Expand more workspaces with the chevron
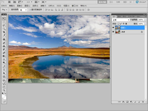 [x=131, y=2]
